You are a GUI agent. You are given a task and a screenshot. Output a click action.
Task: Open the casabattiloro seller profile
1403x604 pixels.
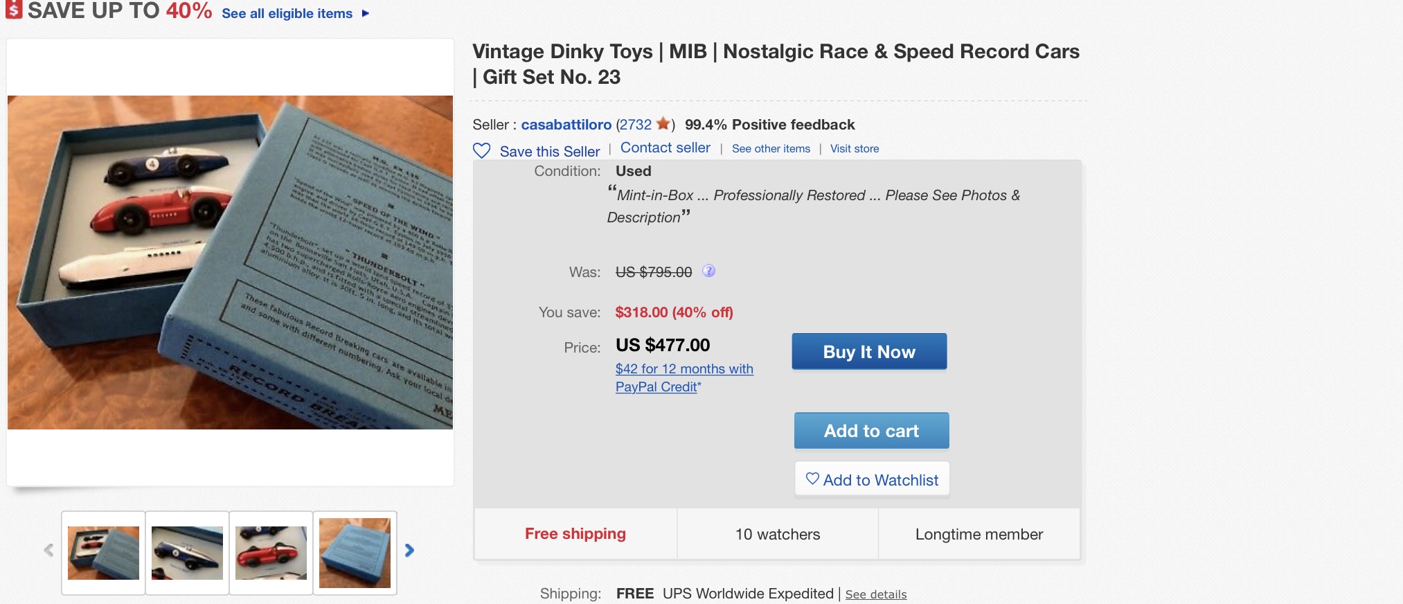click(x=566, y=125)
